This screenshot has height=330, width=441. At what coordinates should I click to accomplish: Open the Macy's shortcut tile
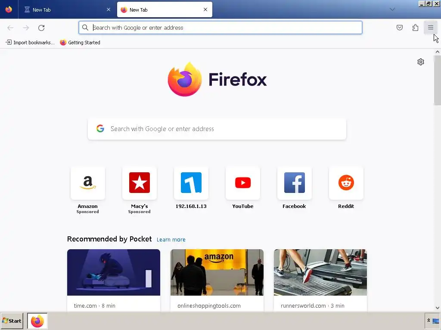(140, 183)
